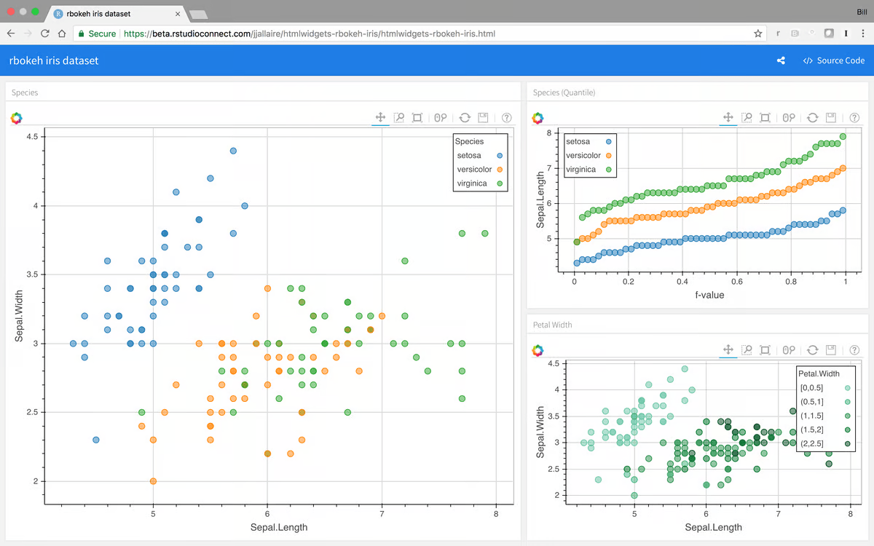
Task: Save the Petal Width plot as an image
Action: (x=830, y=350)
